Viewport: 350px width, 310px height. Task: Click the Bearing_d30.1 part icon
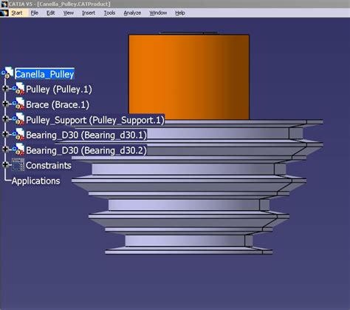point(18,134)
